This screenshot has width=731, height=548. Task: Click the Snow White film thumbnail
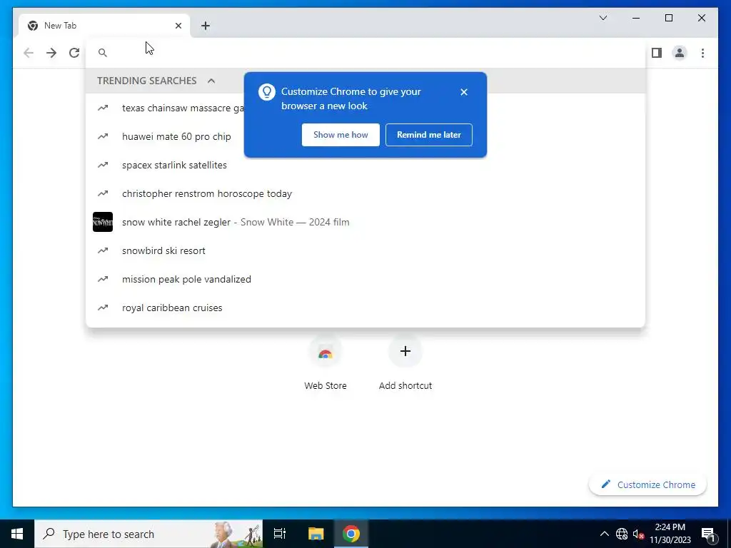pos(103,222)
